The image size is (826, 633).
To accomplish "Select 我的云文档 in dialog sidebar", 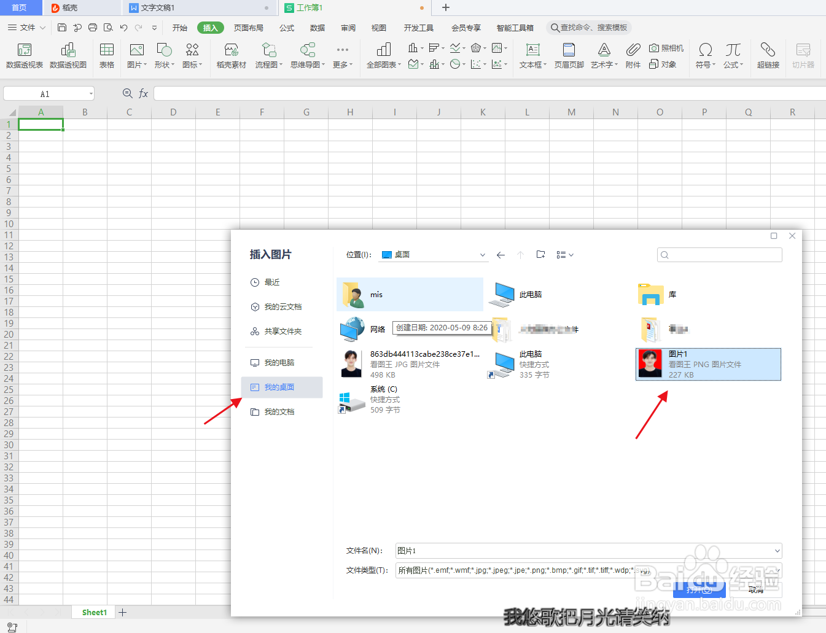I will [x=283, y=307].
